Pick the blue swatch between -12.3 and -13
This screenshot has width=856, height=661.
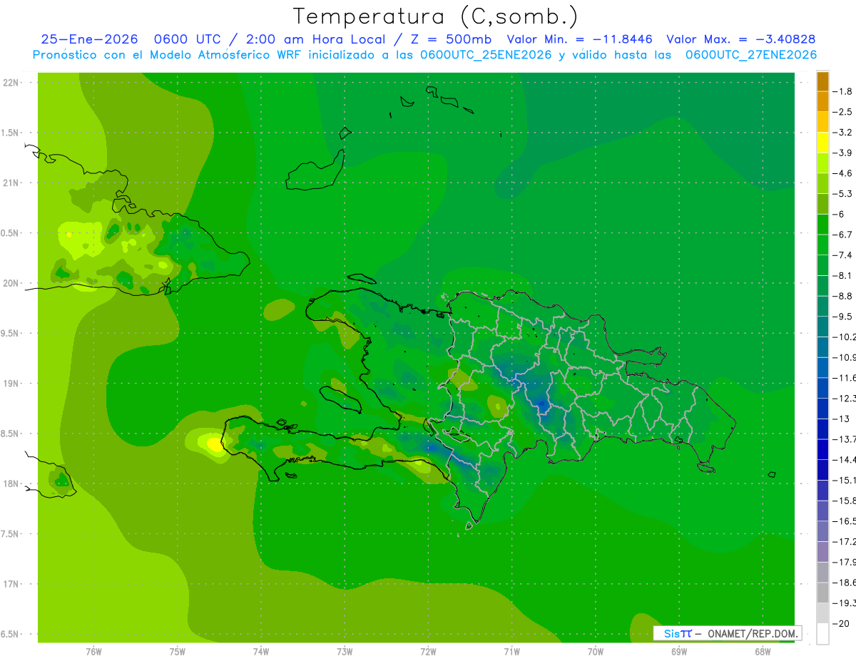pos(822,409)
